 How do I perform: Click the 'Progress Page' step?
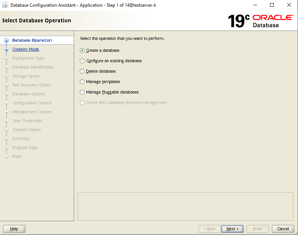tap(25, 147)
